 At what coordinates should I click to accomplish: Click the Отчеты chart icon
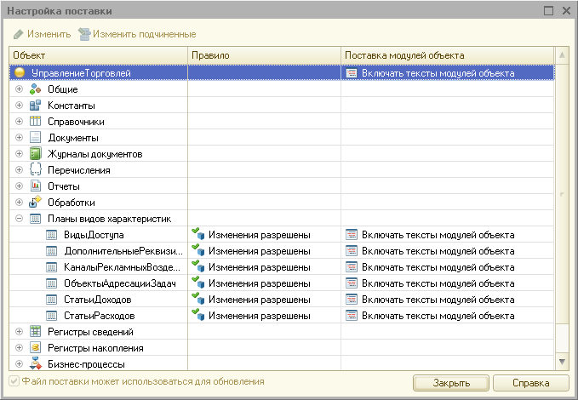36,186
